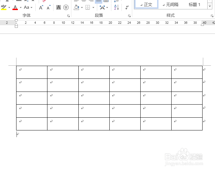Select justified paragraph alignment (highlighted button)
The image size is (215, 171).
(x=99, y=1)
